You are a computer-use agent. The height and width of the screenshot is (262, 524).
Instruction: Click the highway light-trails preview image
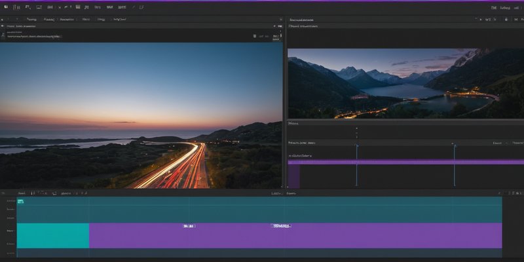141,115
